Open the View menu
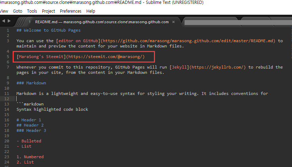This screenshot has width=292, height=167. 4,11
